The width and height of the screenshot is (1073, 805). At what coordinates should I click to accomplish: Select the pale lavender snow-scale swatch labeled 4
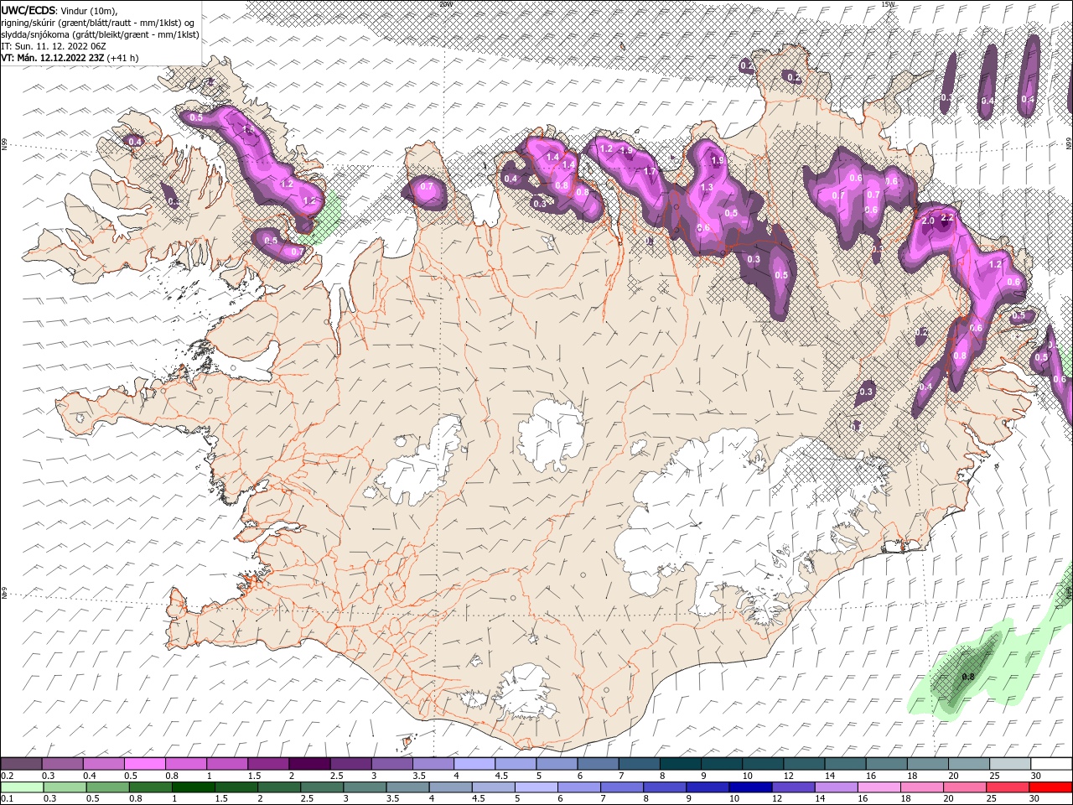pyautogui.click(x=474, y=763)
